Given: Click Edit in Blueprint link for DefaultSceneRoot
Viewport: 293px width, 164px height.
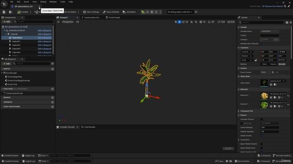Looking at the screenshot, I should 44,31.
